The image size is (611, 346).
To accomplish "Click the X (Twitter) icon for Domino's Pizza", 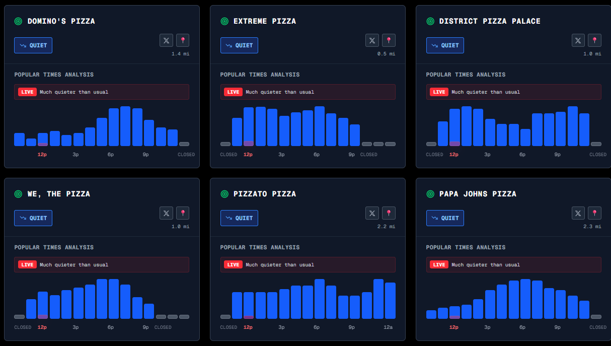I will [x=166, y=40].
